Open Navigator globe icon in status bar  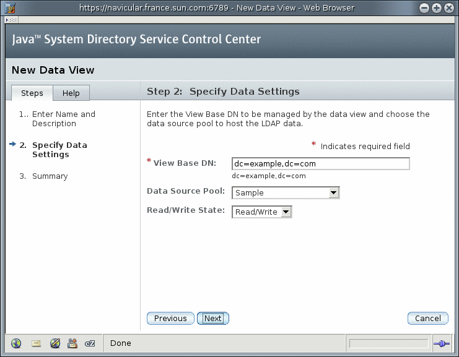[16, 343]
